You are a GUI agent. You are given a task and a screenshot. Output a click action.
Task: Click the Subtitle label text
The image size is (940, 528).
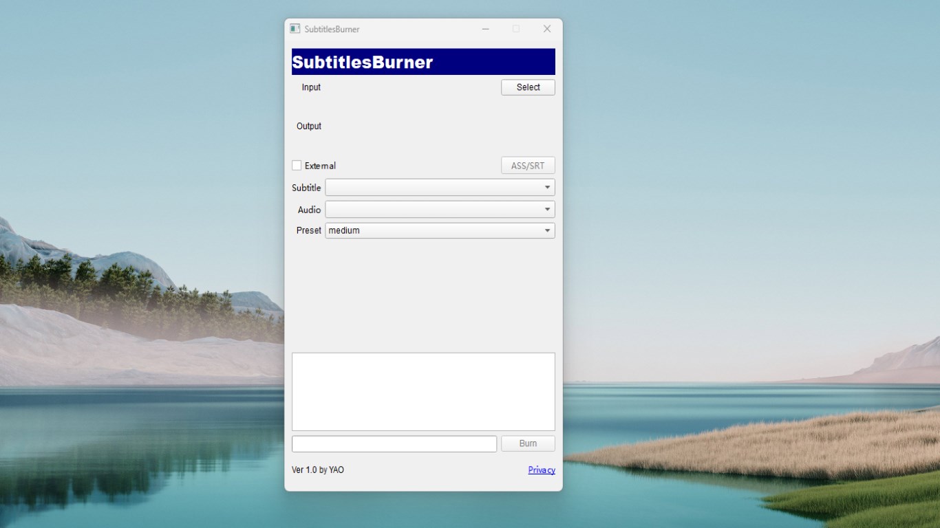[306, 188]
